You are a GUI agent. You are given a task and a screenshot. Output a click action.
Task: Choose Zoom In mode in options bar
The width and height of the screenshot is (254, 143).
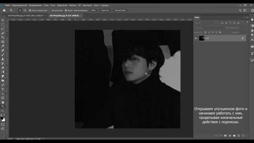tap(20, 10)
